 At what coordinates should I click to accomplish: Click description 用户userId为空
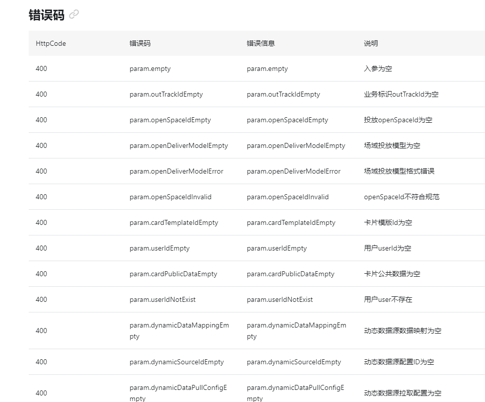pos(387,249)
